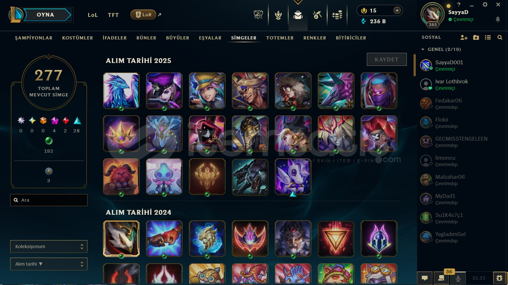Click the KAYDET button

tap(386, 59)
